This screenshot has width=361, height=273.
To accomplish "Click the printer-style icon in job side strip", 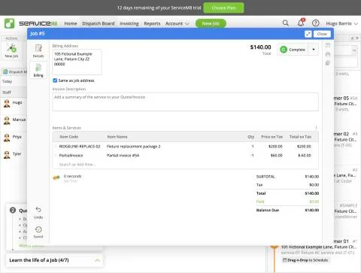I will click(328, 54).
